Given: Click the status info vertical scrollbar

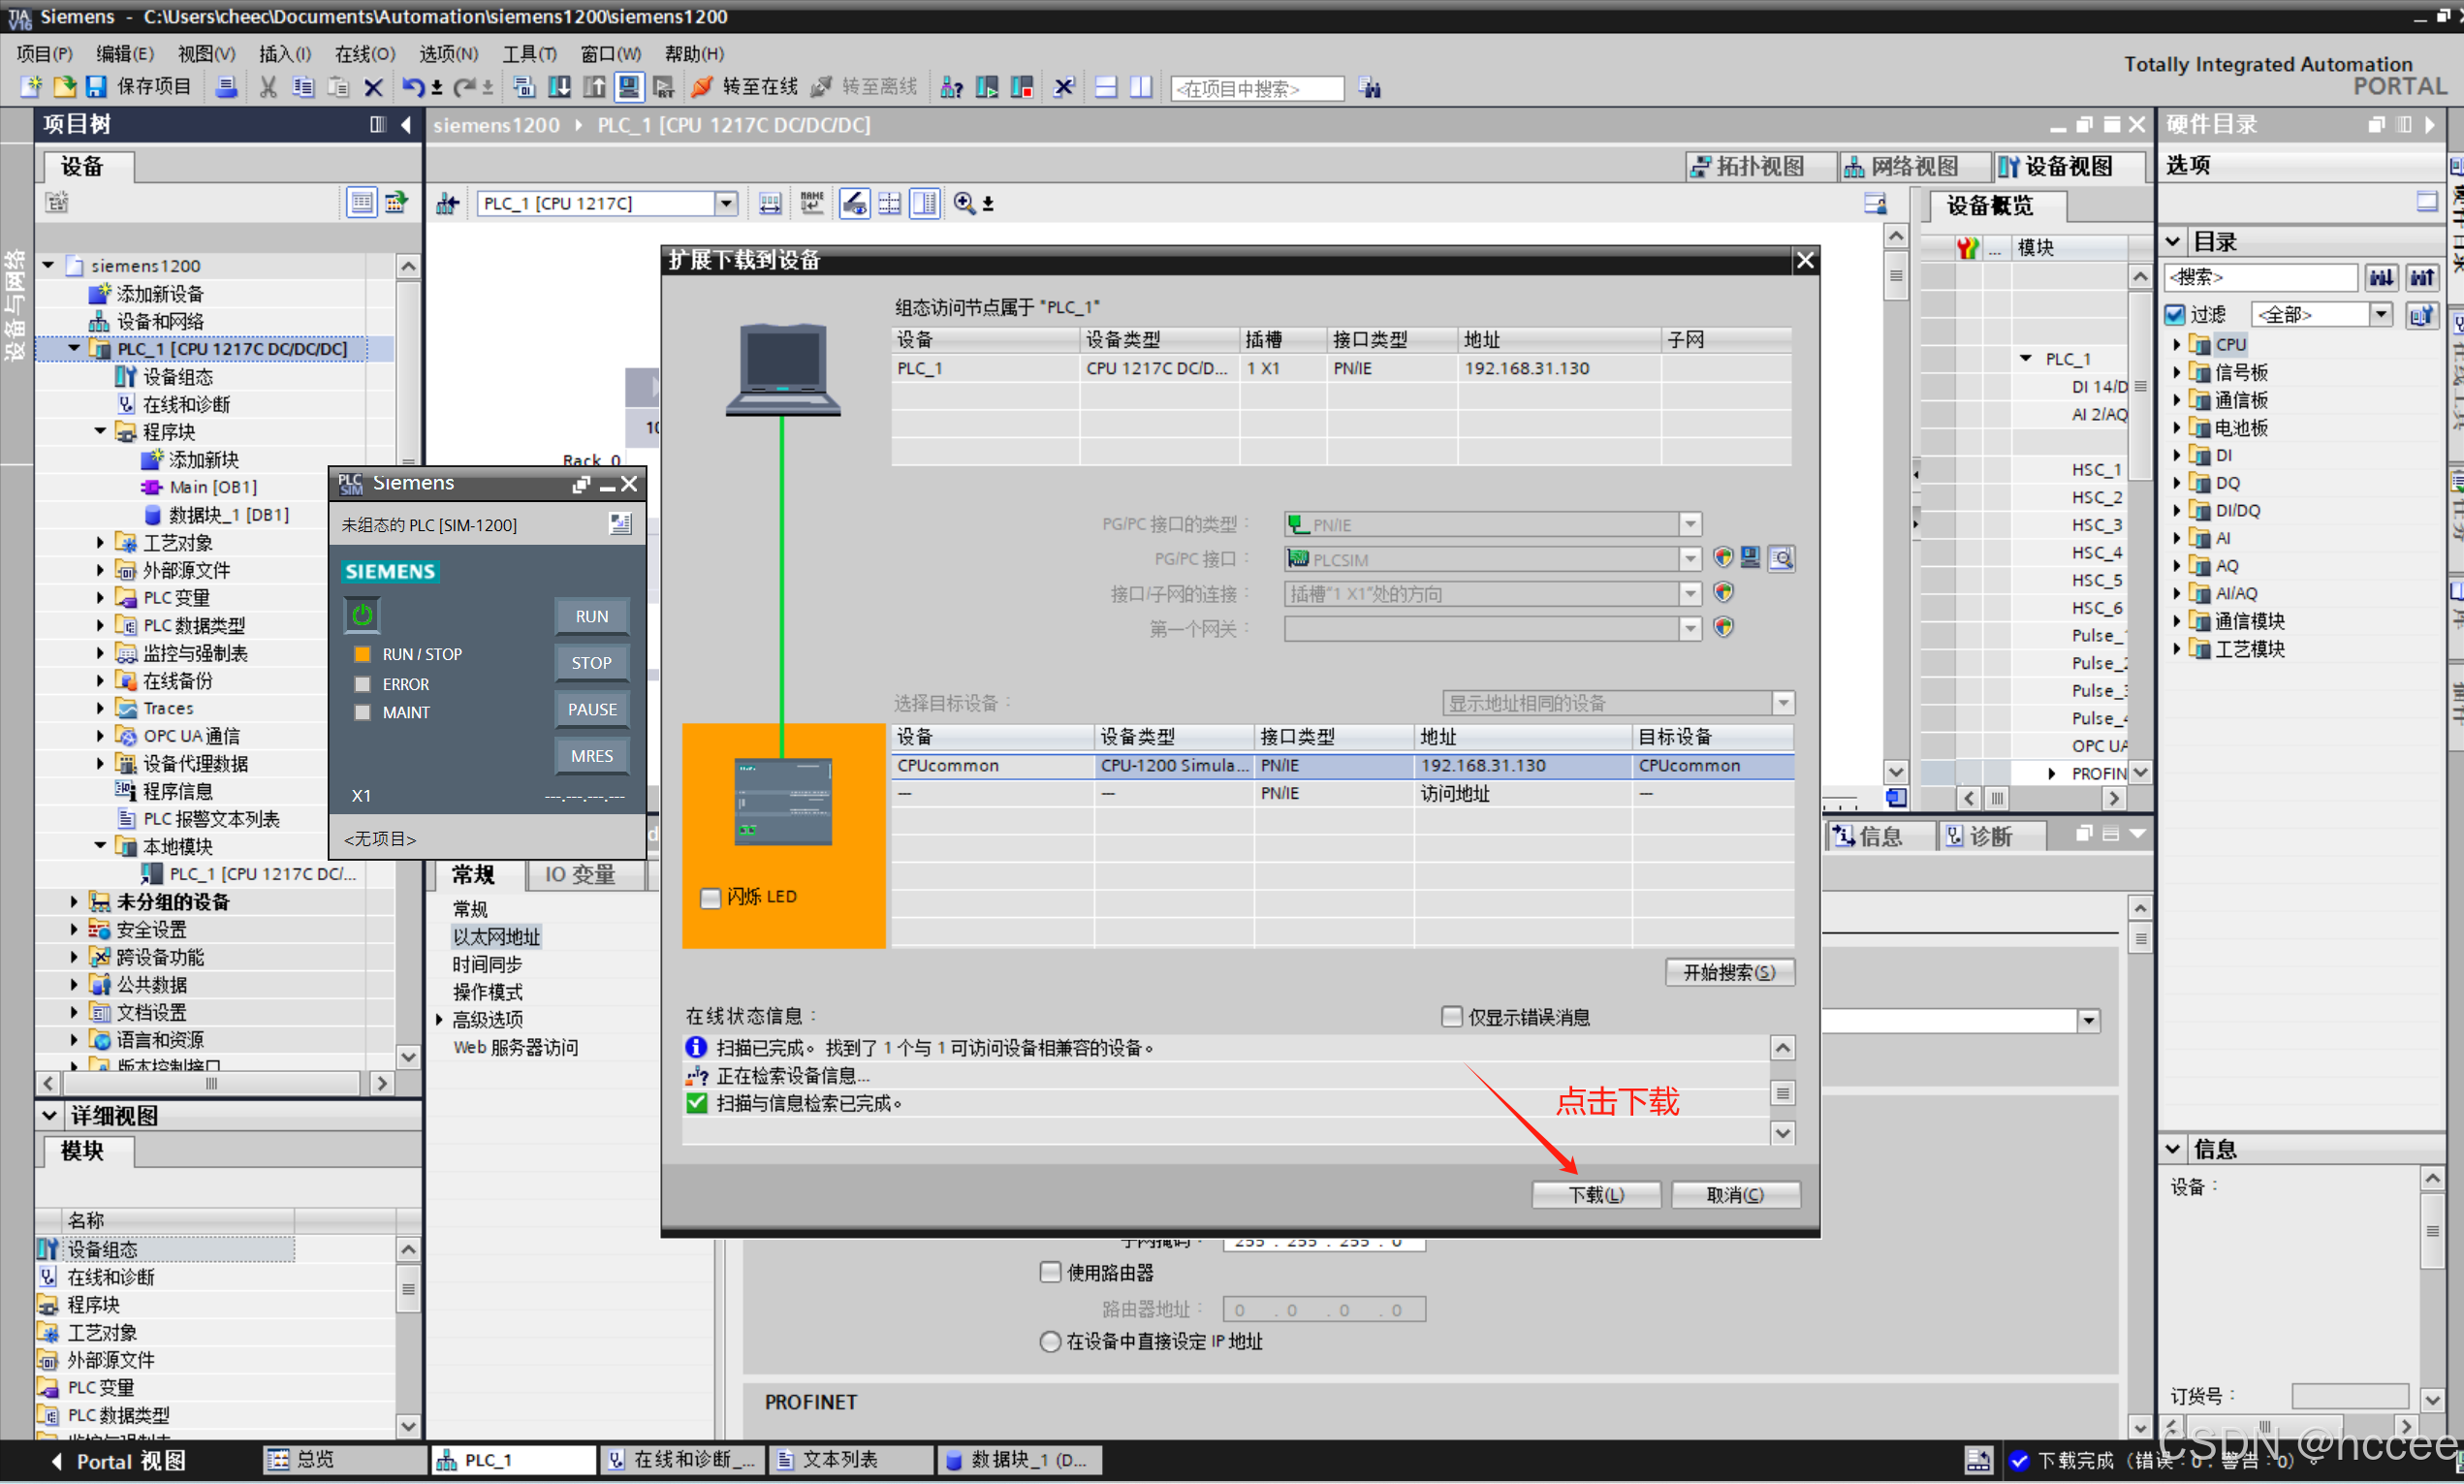Looking at the screenshot, I should tap(1782, 1092).
